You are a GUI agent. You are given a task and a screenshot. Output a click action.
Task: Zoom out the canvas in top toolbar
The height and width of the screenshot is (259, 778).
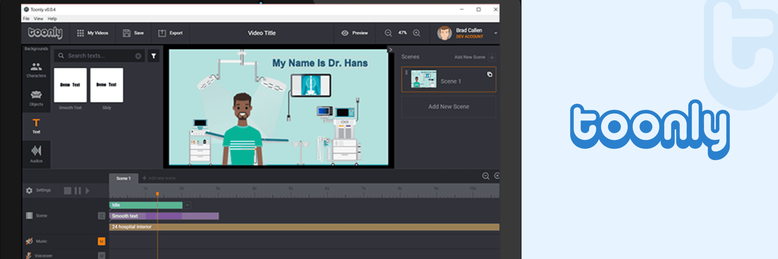click(388, 33)
